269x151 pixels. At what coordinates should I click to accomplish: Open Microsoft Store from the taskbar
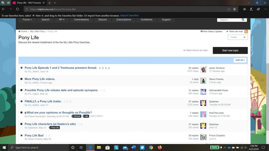(108, 148)
